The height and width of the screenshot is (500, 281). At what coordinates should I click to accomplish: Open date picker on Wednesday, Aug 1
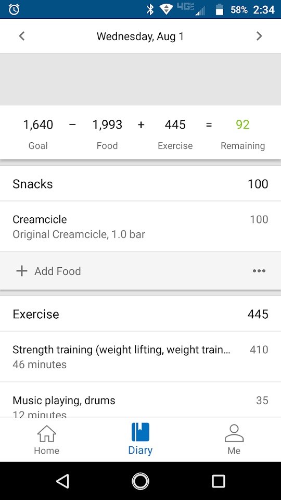(x=140, y=36)
